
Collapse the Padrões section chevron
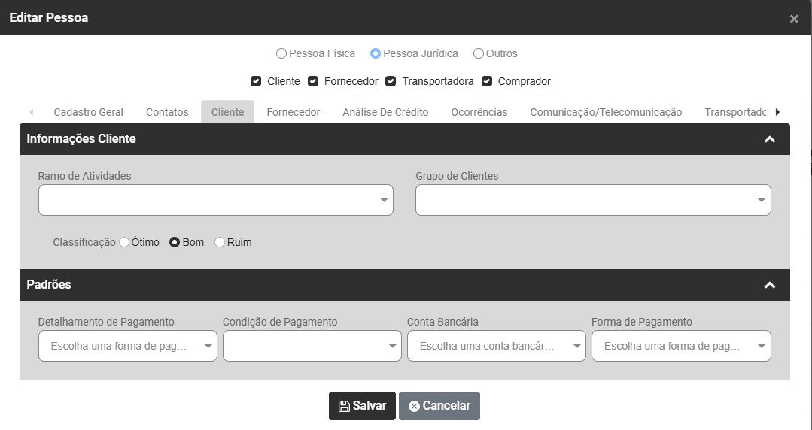coord(769,285)
